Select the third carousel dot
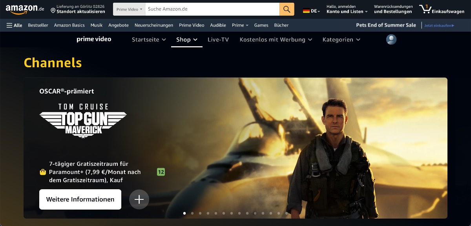The width and height of the screenshot is (471, 226). (200, 213)
